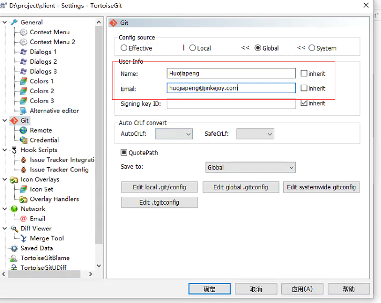The image size is (381, 303).
Task: Select the Effective config source radio
Action: coord(124,48)
